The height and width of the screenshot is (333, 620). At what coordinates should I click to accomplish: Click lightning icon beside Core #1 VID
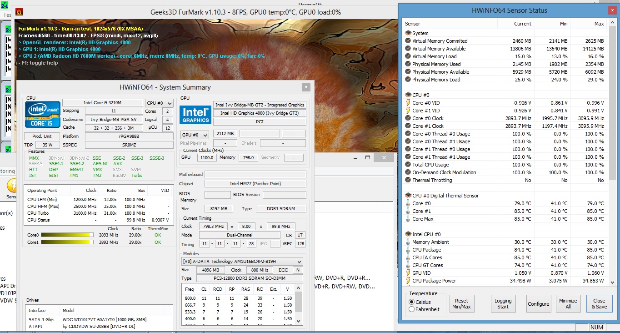[x=408, y=111]
